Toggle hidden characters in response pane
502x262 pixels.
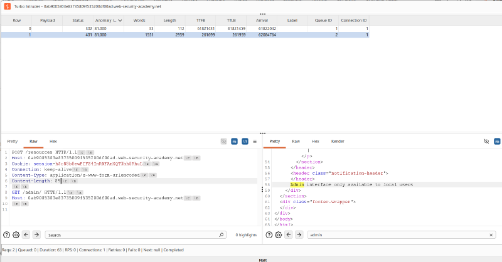486,141
